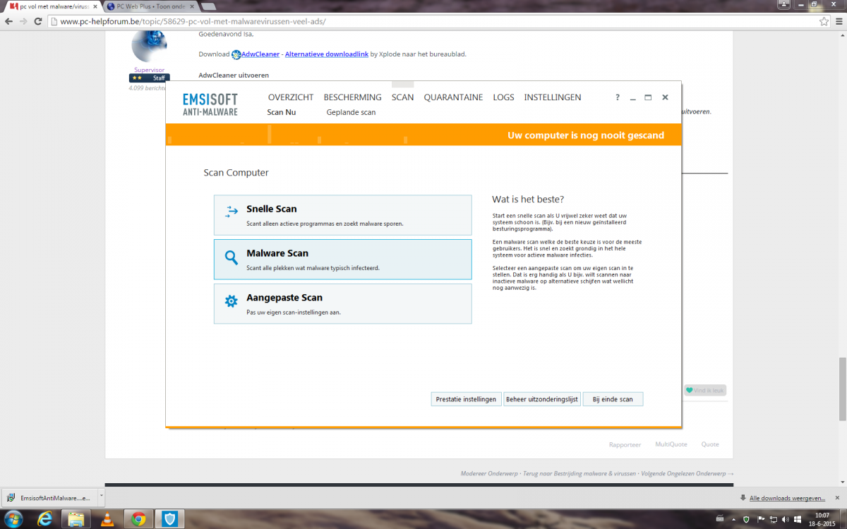The image size is (847, 529).
Task: Click the Emsisoft shield taskbar icon
Action: click(x=171, y=519)
